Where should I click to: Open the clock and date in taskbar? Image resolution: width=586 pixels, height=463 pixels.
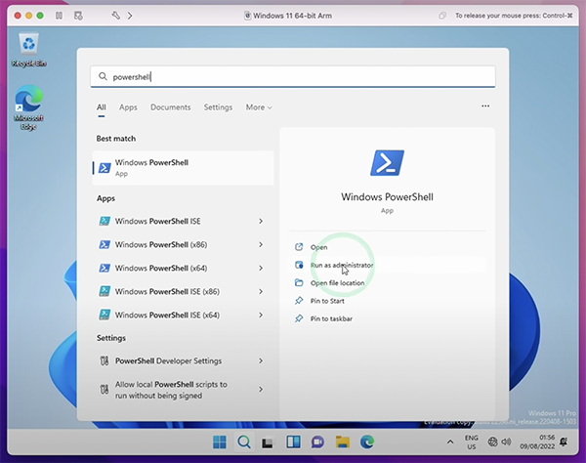coord(537,442)
